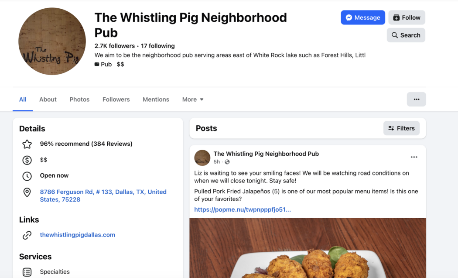This screenshot has width=458, height=278.
Task: Expand the More dropdown menu
Action: [193, 100]
